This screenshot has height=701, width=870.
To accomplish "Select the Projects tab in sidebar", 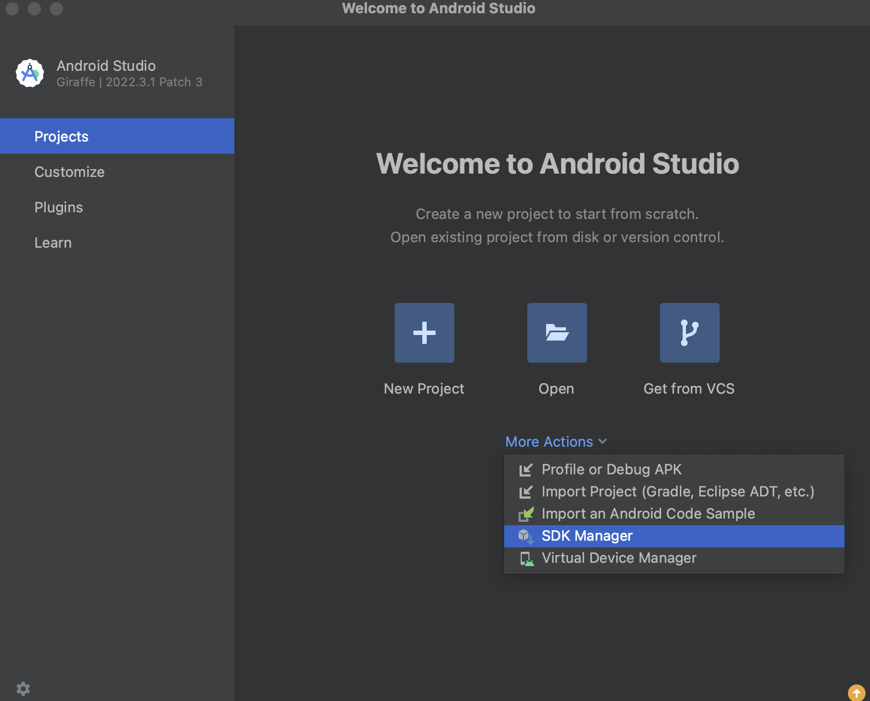I will pos(117,136).
